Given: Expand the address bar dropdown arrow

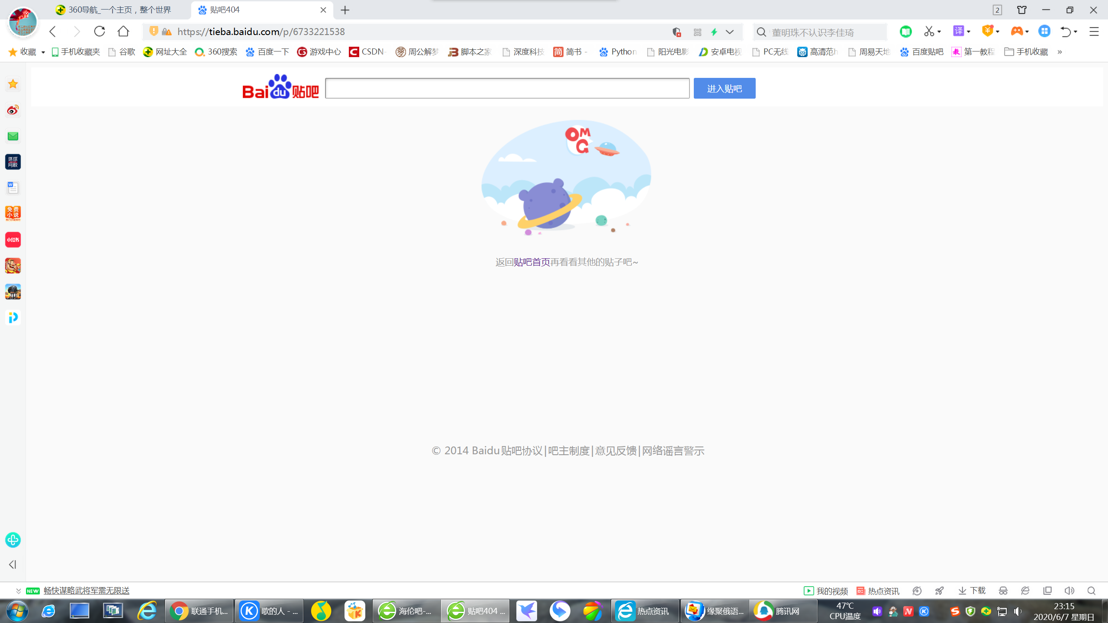Looking at the screenshot, I should point(730,32).
